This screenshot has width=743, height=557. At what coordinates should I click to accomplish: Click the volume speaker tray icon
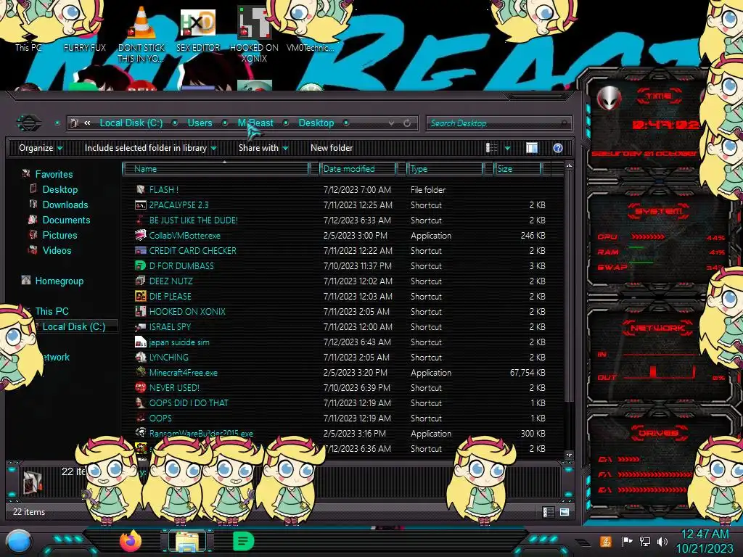(x=662, y=541)
